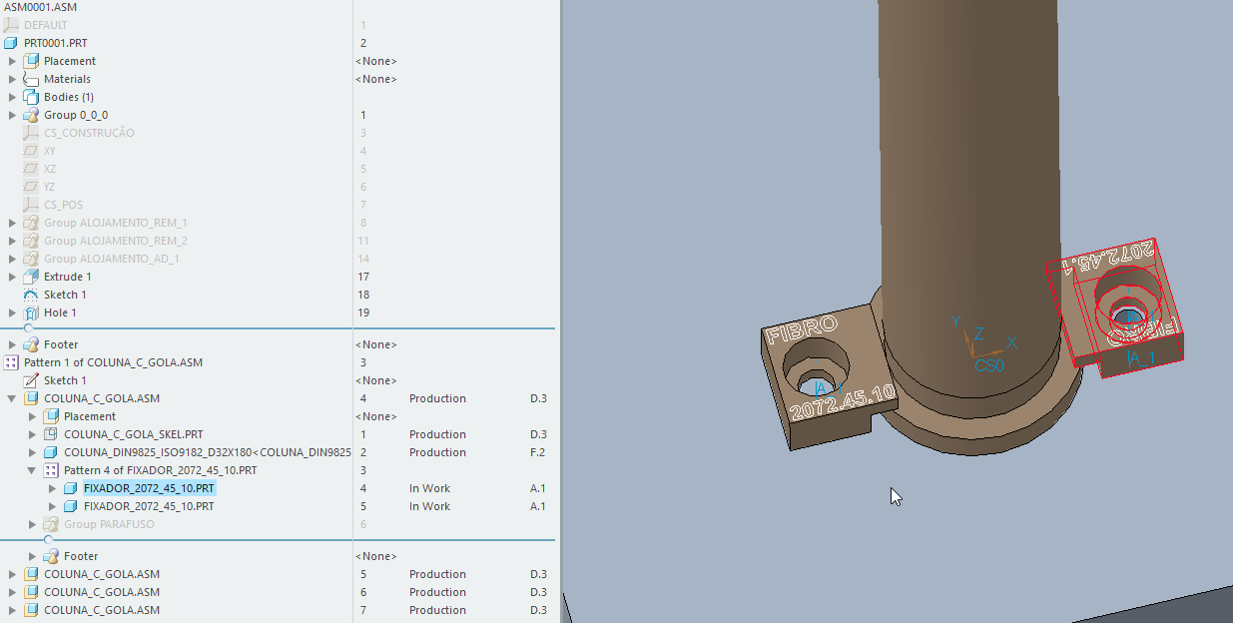Select the CS_POS coordinate system item

[63, 205]
